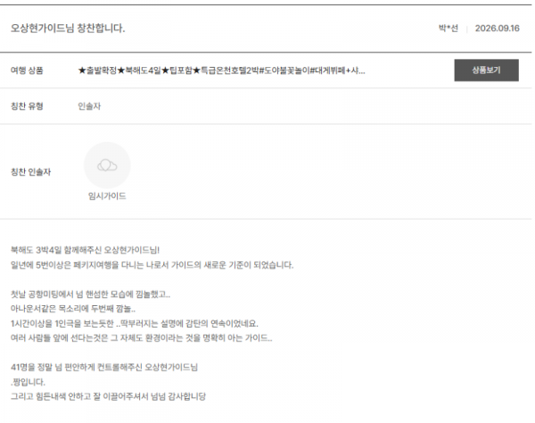Image resolution: width=535 pixels, height=423 pixels.
Task: Click the 인솔자 praise type value
Action: 89,106
